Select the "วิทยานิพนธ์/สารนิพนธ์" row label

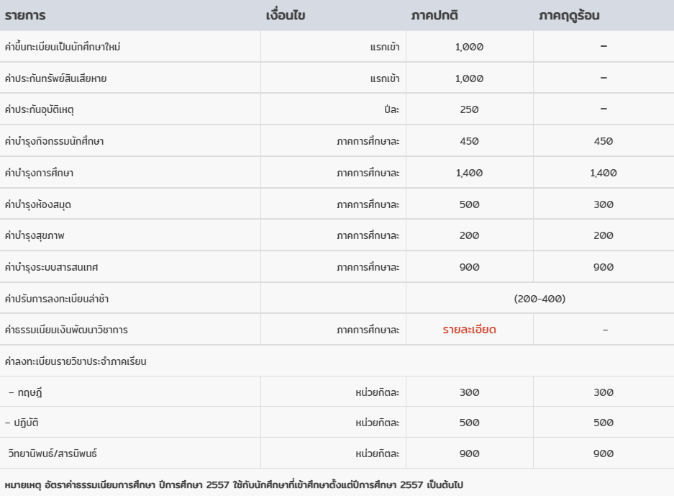tap(53, 454)
